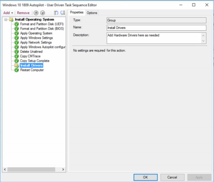The height and width of the screenshot is (182, 214).
Task: Switch to the Options tab
Action: click(x=92, y=13)
